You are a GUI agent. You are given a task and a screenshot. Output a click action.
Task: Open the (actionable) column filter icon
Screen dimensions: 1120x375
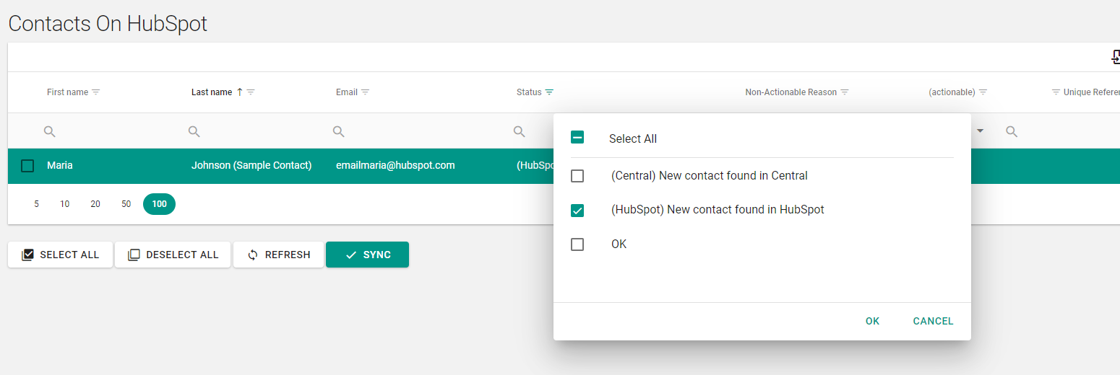[x=983, y=92]
